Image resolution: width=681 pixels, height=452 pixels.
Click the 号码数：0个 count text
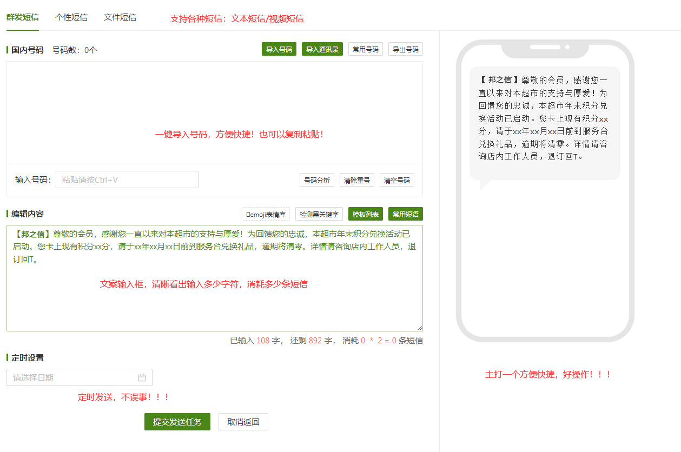coord(75,50)
